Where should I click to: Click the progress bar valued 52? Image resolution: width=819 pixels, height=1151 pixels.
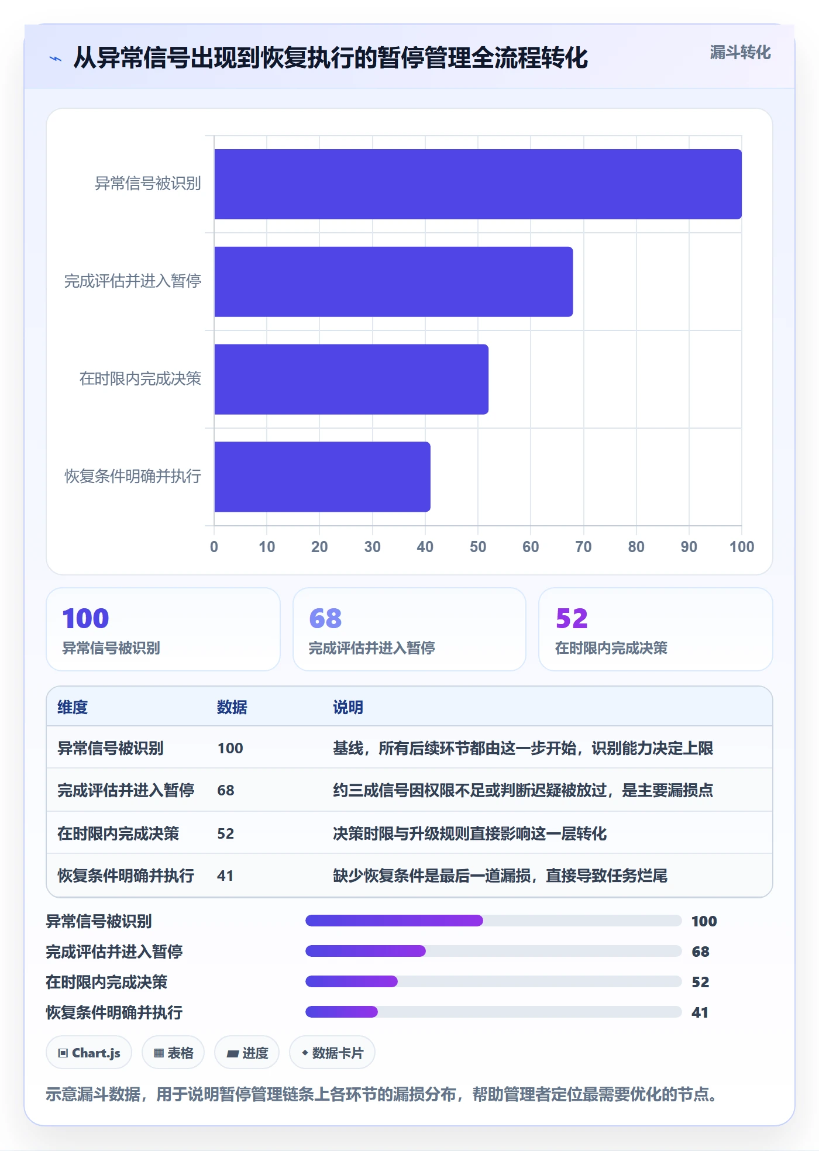[494, 981]
